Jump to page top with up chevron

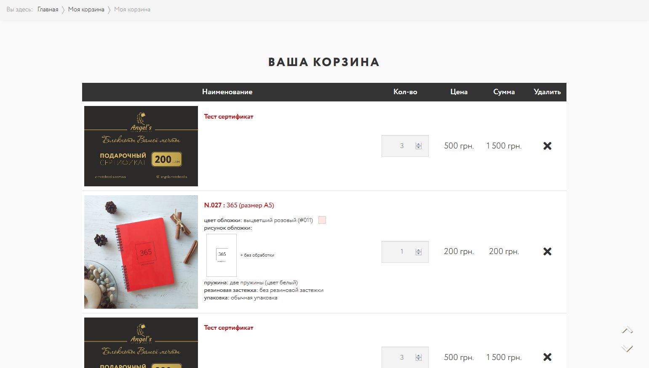click(627, 330)
